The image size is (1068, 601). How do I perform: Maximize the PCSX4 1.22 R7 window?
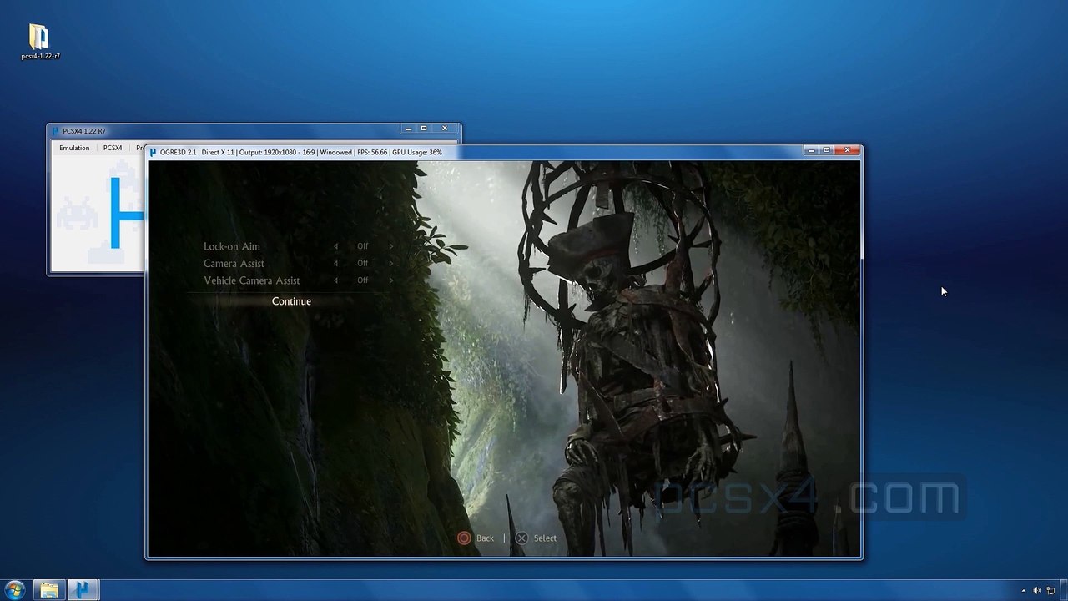click(424, 129)
